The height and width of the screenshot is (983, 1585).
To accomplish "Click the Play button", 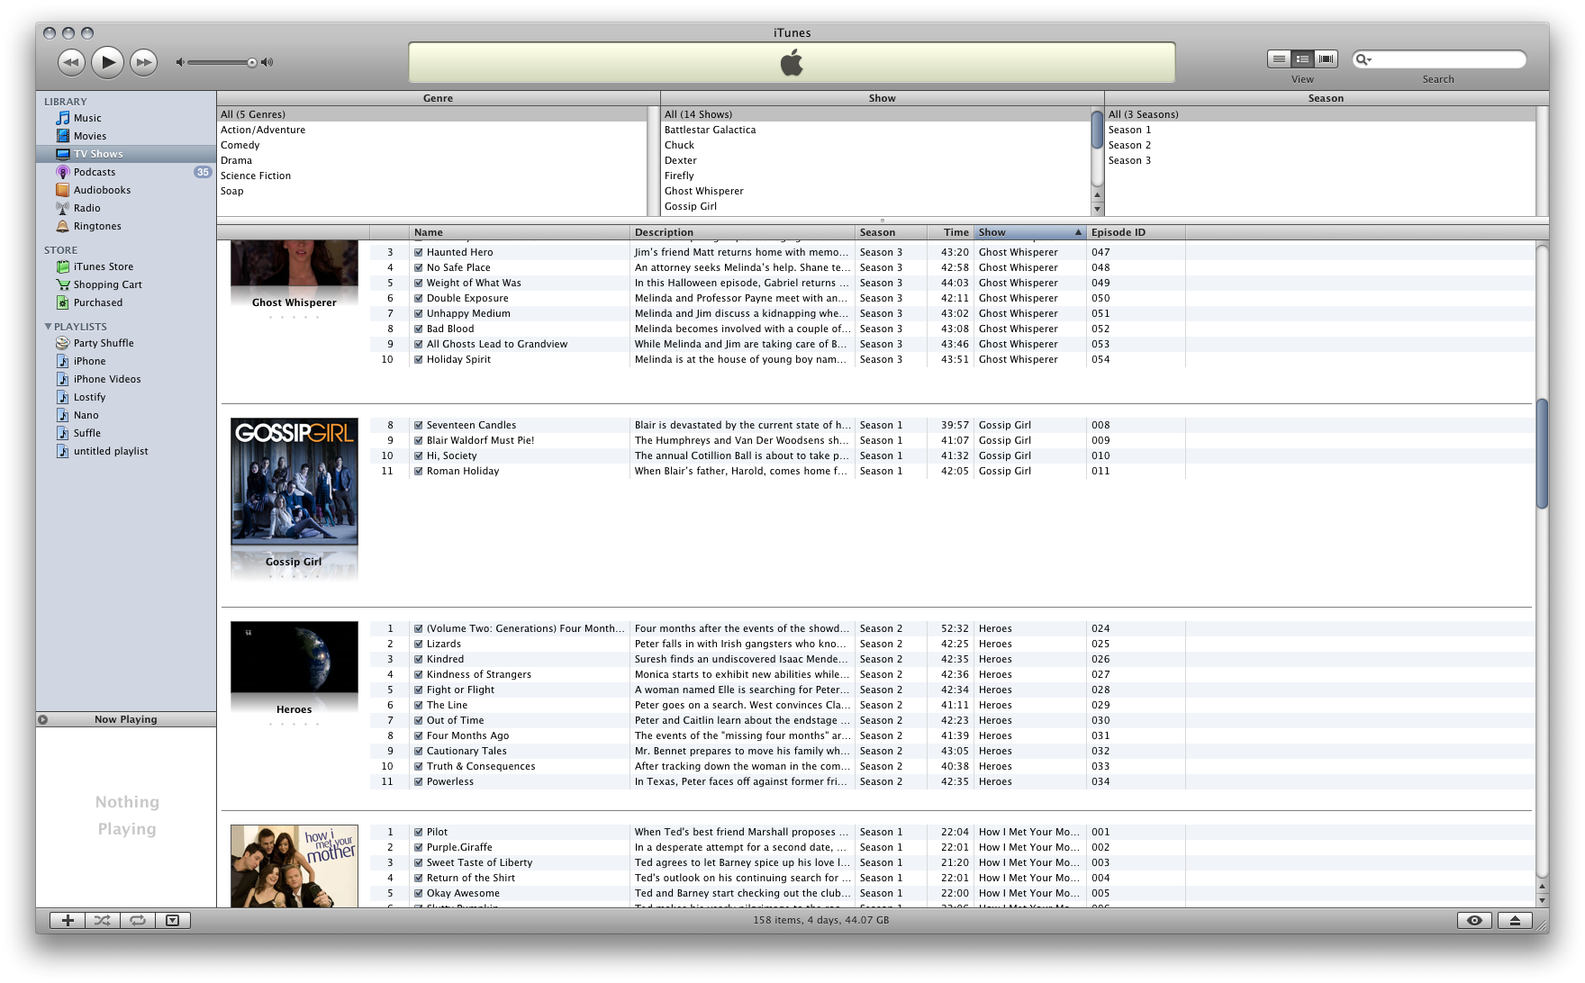I will pos(107,62).
